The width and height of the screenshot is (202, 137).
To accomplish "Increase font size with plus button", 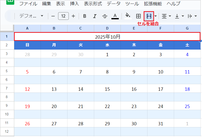I will click(x=73, y=16).
